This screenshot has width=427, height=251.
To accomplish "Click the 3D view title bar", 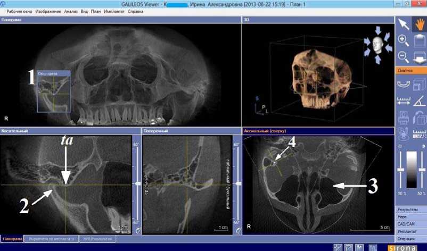I will pyautogui.click(x=318, y=20).
